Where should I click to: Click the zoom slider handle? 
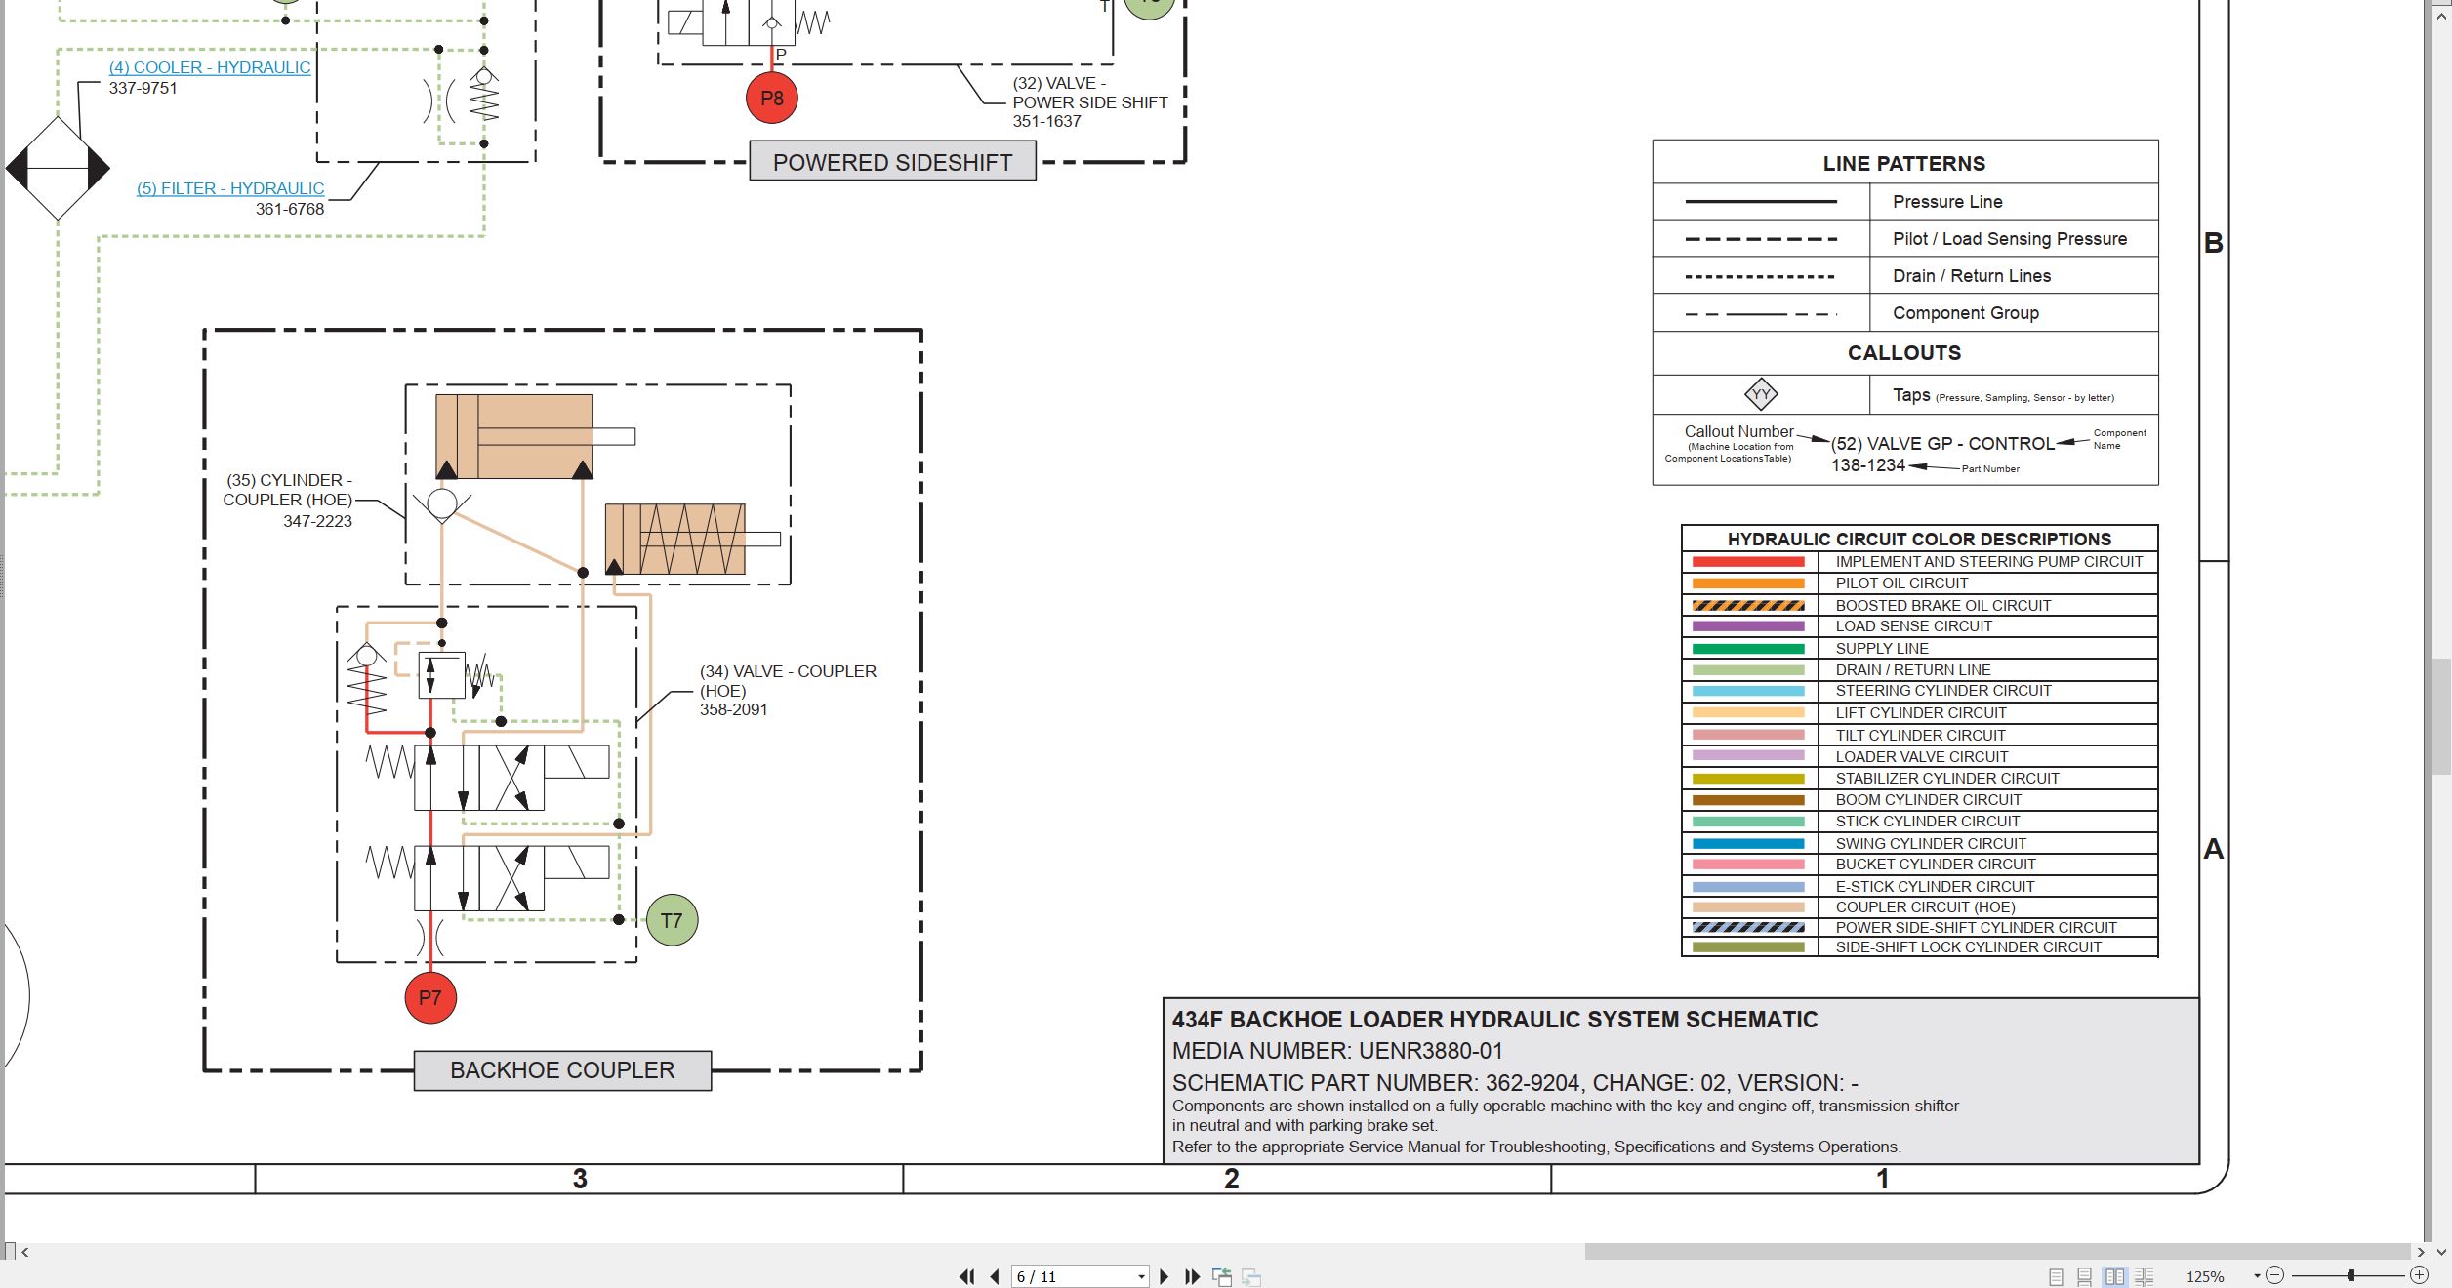(x=2351, y=1275)
